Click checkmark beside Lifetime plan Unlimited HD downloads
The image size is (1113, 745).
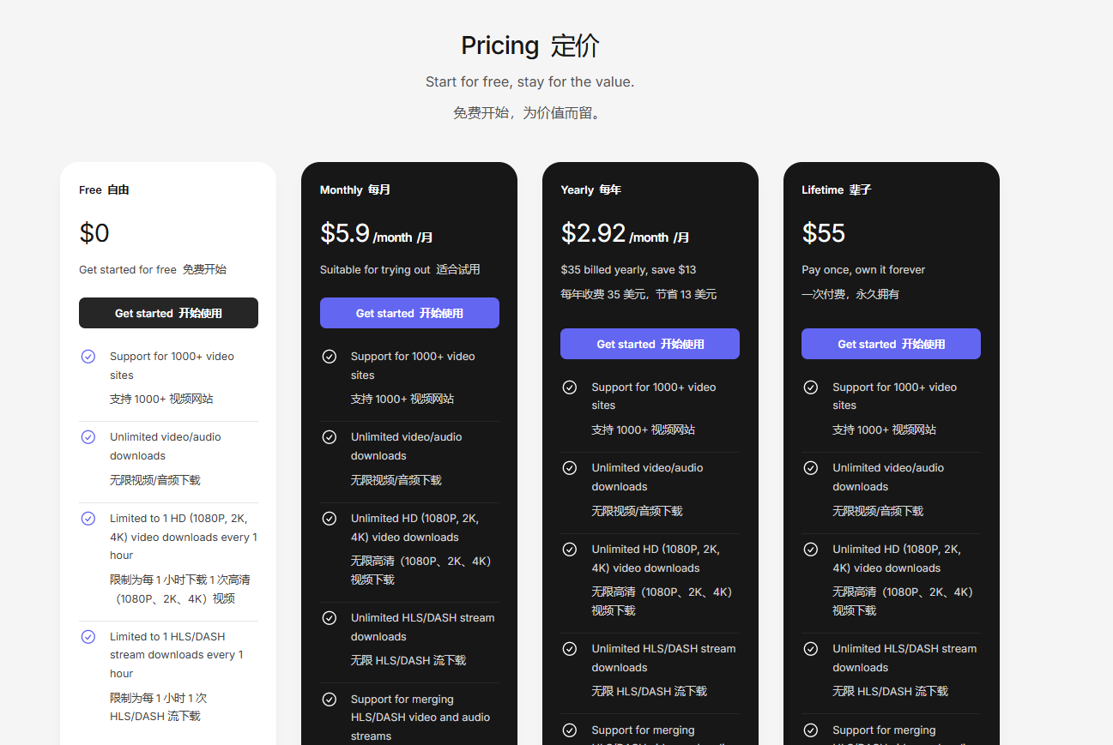811,550
